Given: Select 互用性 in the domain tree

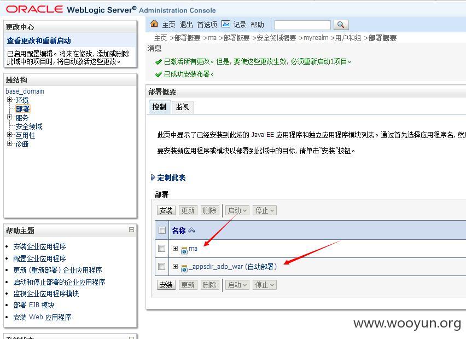Looking at the screenshot, I should coord(25,135).
